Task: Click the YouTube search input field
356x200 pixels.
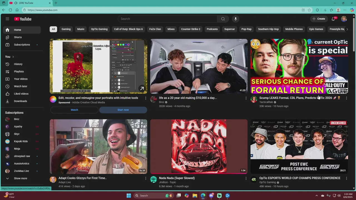Action: tap(167, 19)
